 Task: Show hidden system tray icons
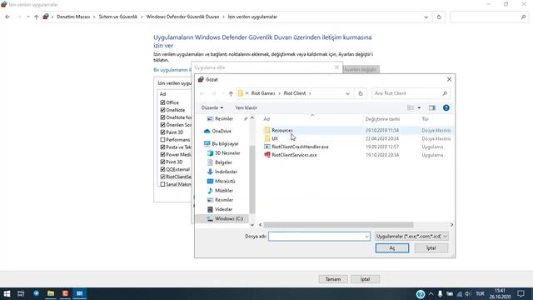(431, 293)
